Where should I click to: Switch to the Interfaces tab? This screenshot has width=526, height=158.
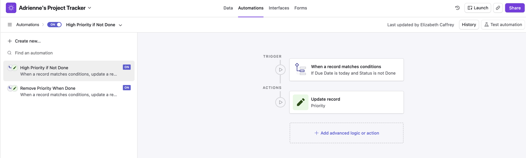279,8
